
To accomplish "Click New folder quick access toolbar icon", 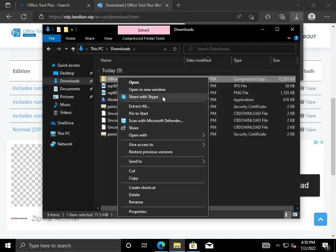I will click(66, 30).
